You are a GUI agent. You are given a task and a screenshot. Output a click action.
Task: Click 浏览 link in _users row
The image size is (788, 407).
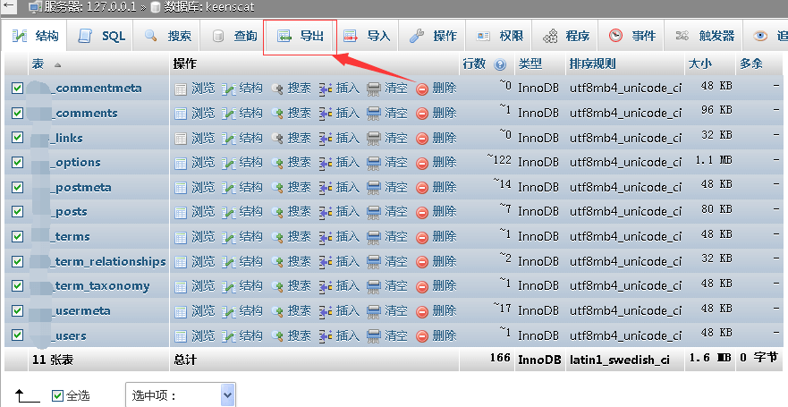tap(202, 335)
